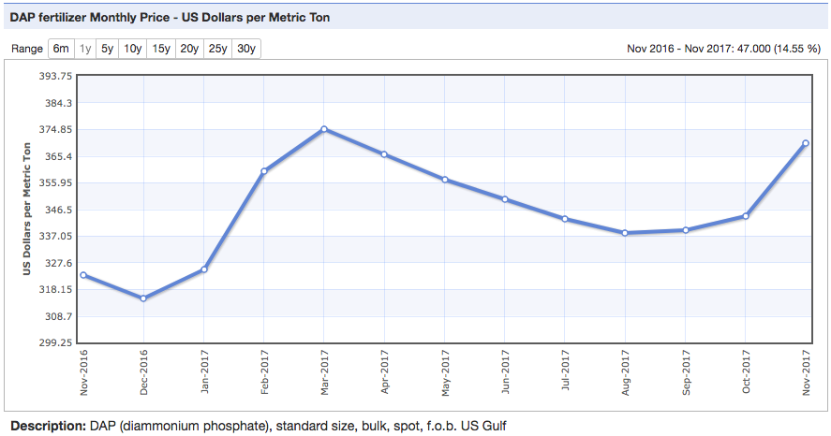Click the Jan-2017 data point
831x436 pixels.
pyautogui.click(x=203, y=269)
